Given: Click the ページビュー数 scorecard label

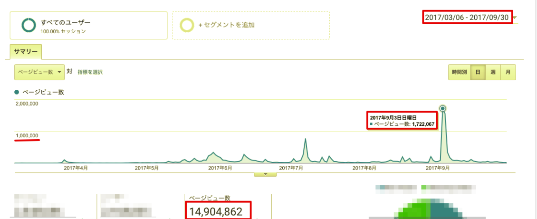Looking at the screenshot, I should [209, 198].
